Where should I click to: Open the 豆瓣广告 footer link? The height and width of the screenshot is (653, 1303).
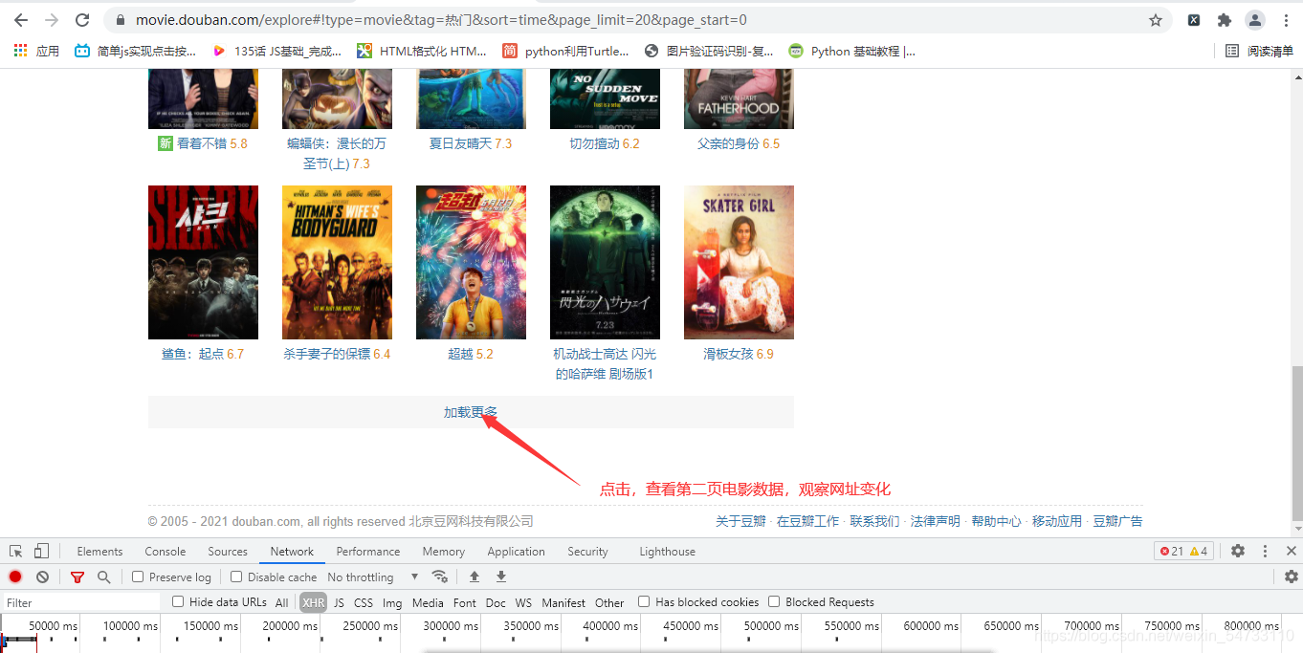(1117, 521)
